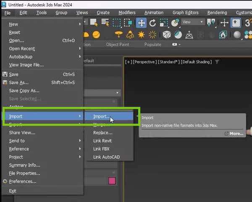This screenshot has width=252, height=202.
Task: Click the dashed-ray sunlight icon
Action: [x=152, y=35]
